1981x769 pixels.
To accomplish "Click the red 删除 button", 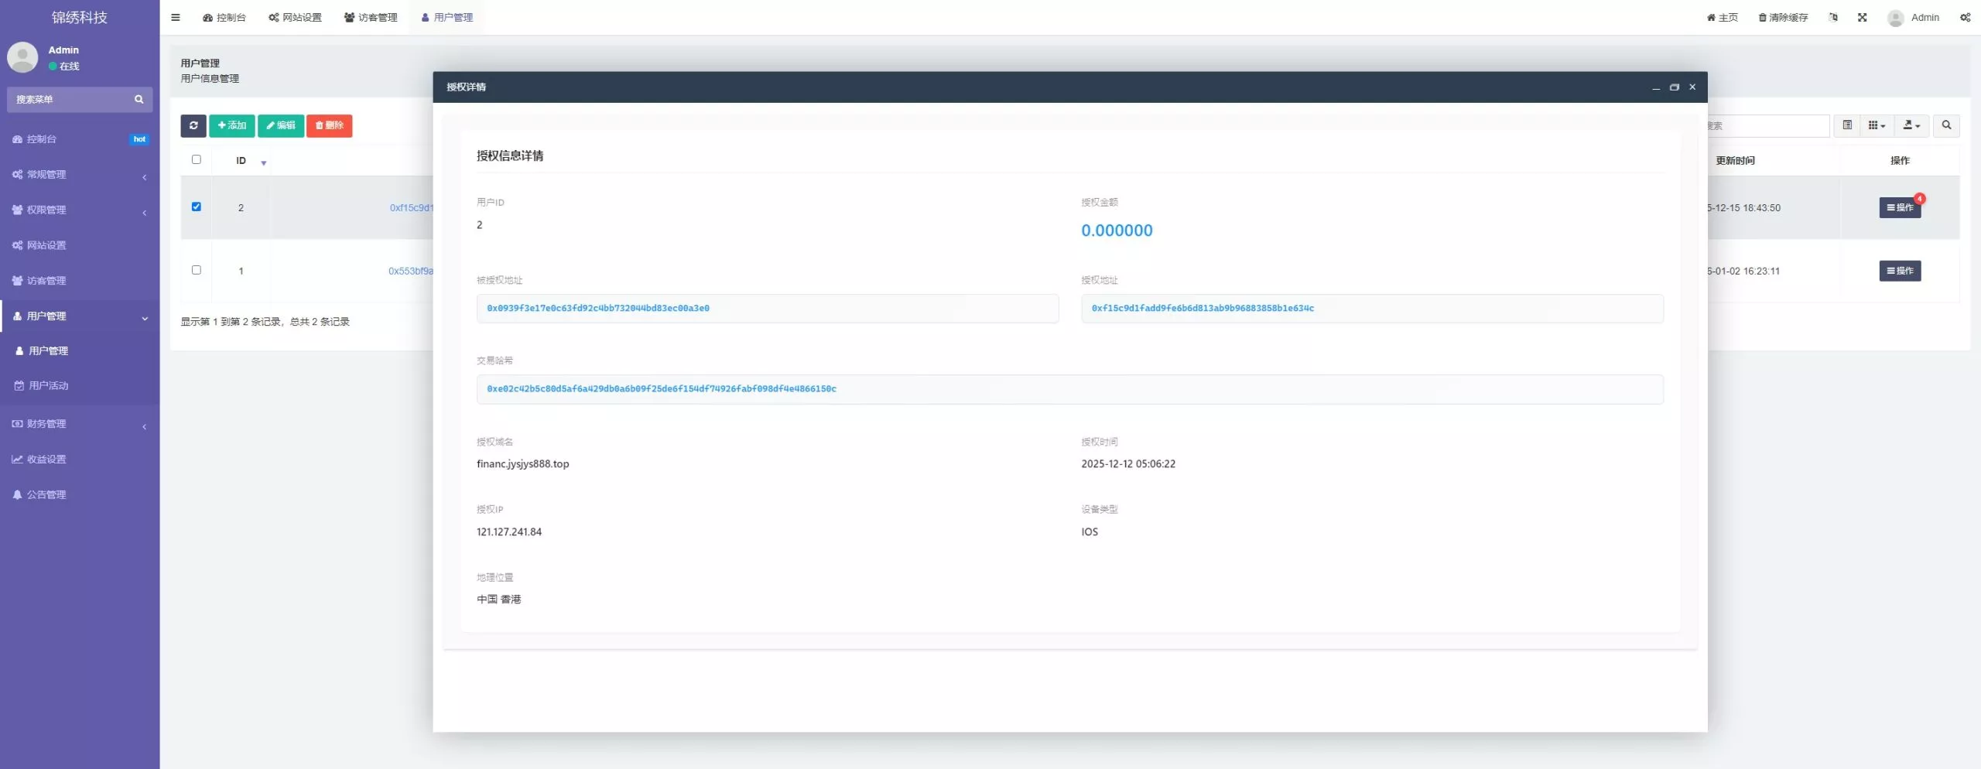I will click(x=330, y=125).
